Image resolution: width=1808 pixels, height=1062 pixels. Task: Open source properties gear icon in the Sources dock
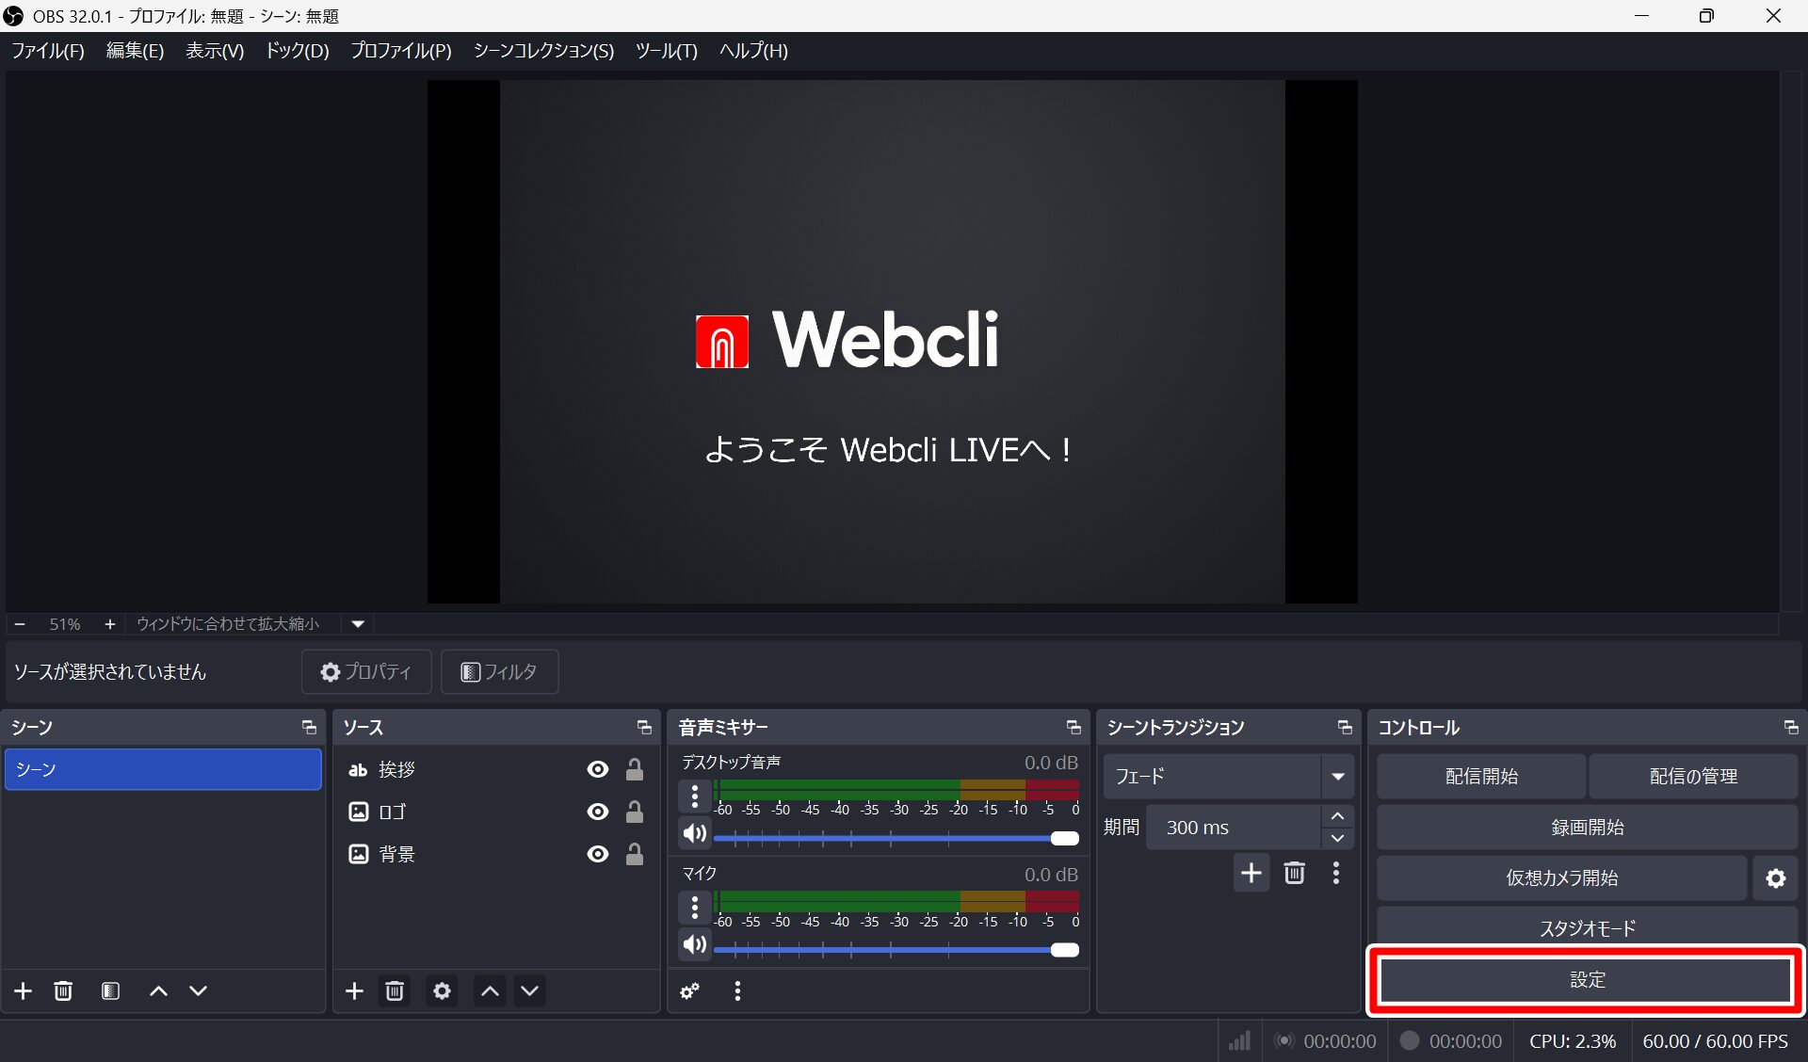click(x=442, y=990)
